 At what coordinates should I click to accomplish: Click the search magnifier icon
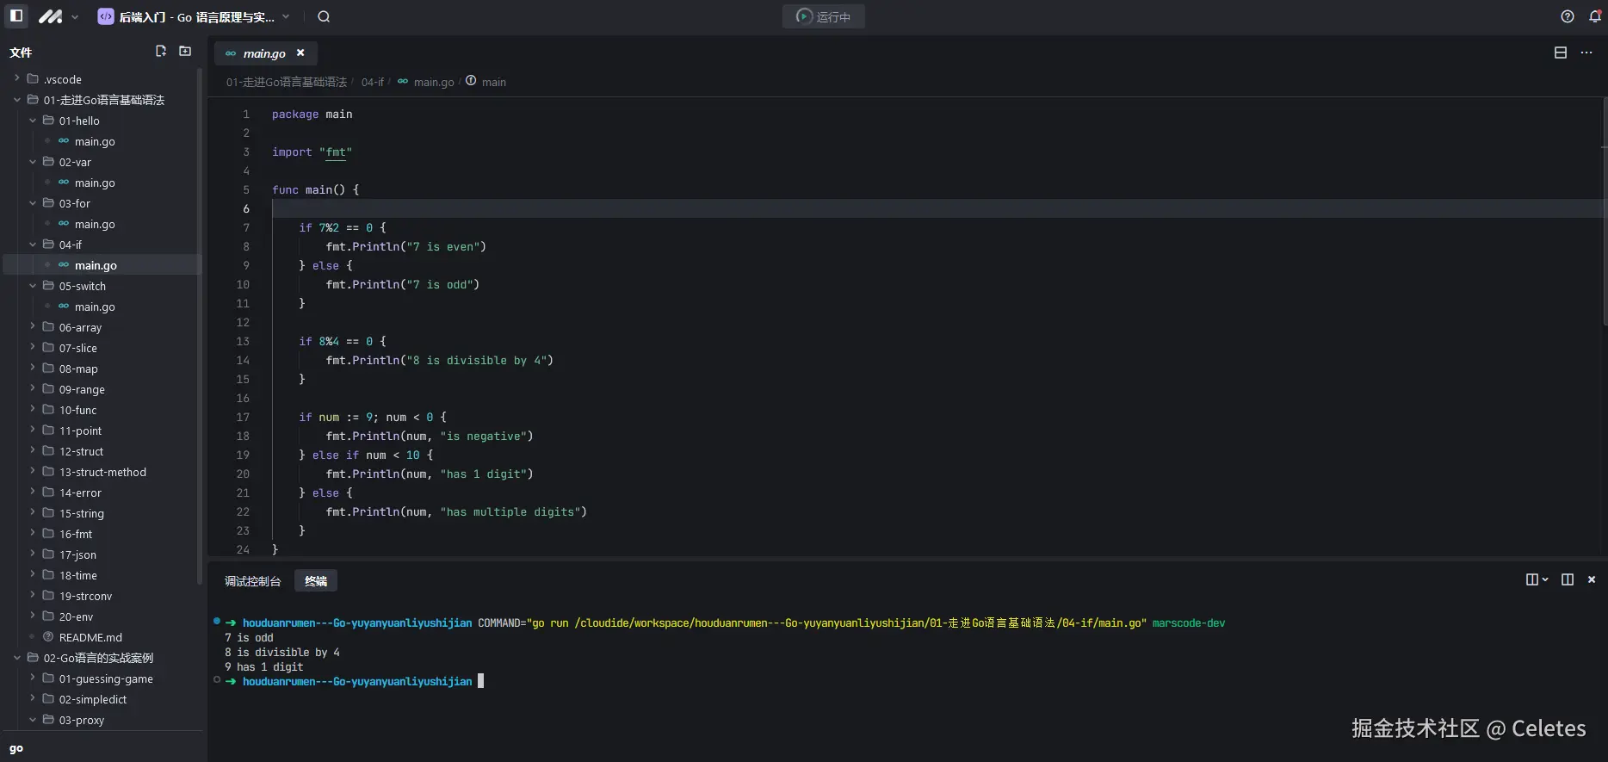[324, 16]
